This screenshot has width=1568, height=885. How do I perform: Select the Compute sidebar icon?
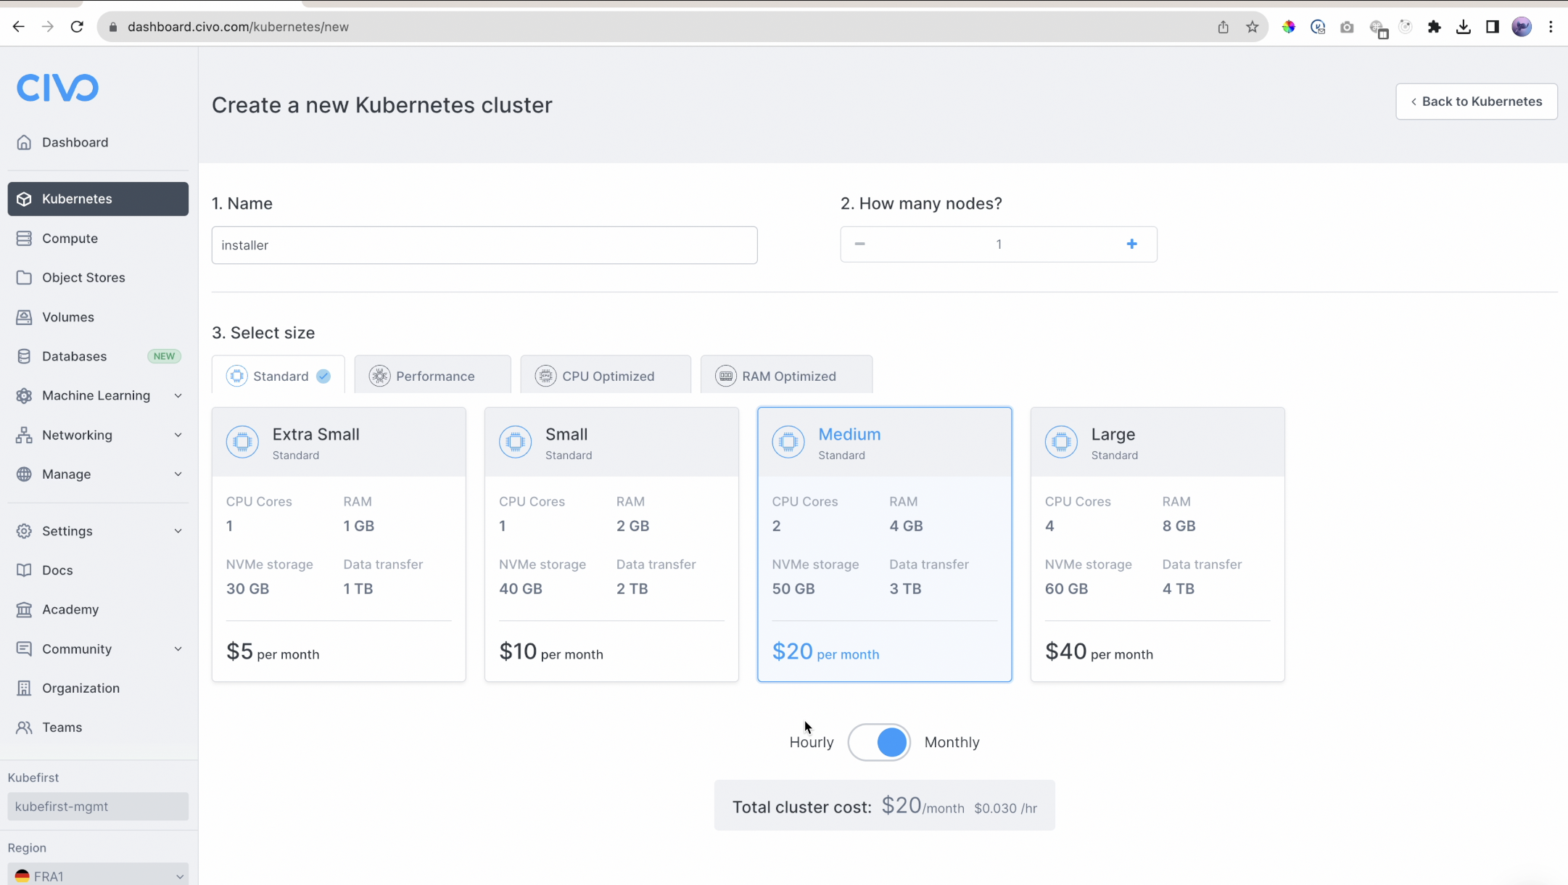(22, 238)
